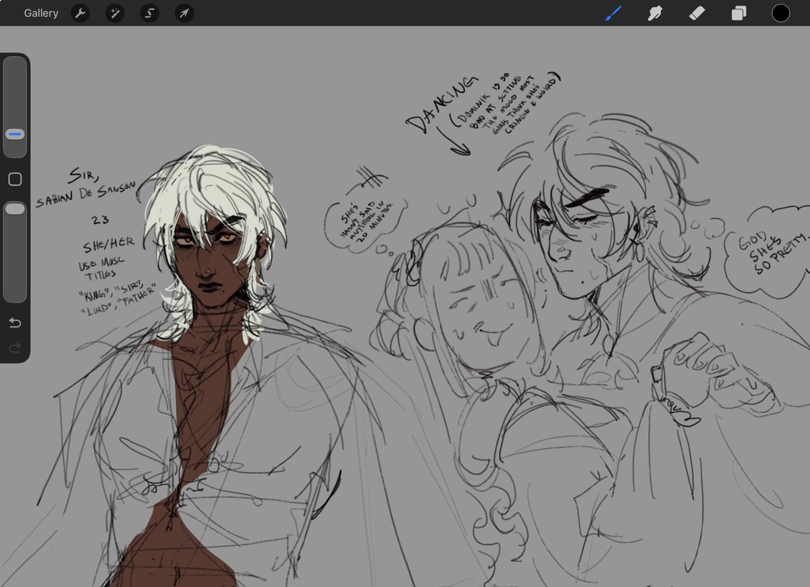This screenshot has height=587, width=810.
Task: Undo the last stroke
Action: point(15,323)
